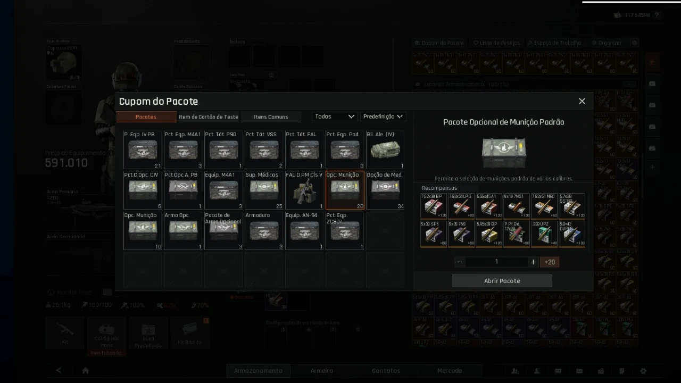
Task: Pick the Bli. Ale. (IV) armor bag
Action: click(x=385, y=149)
